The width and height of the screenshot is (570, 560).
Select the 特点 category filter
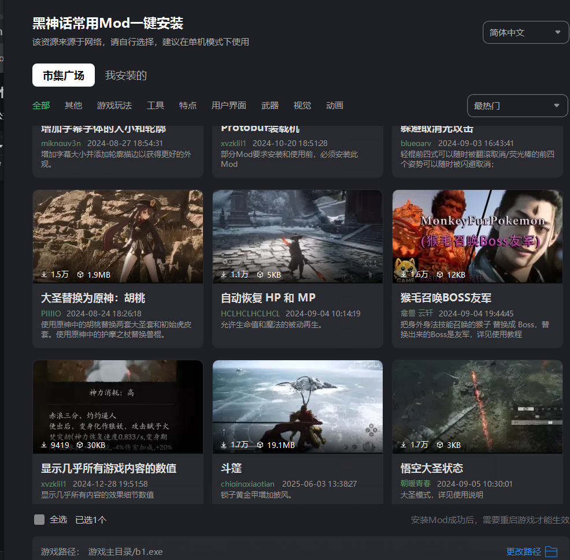[x=188, y=106]
